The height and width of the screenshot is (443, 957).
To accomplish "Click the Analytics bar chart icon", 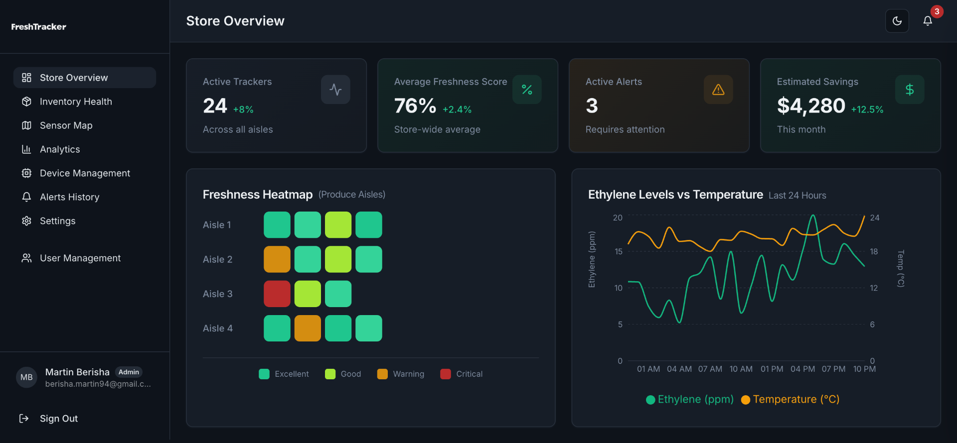I will point(26,149).
